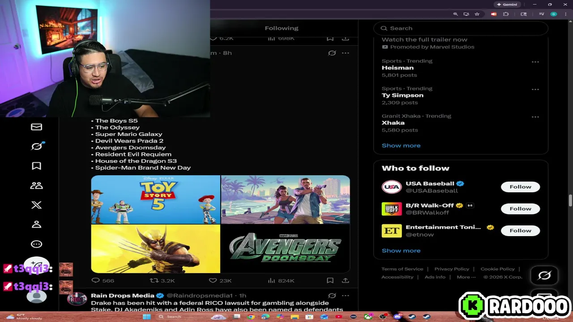Image resolution: width=573 pixels, height=322 pixels.
Task: Open options for Ty Simpson trend
Action: [x=535, y=89]
